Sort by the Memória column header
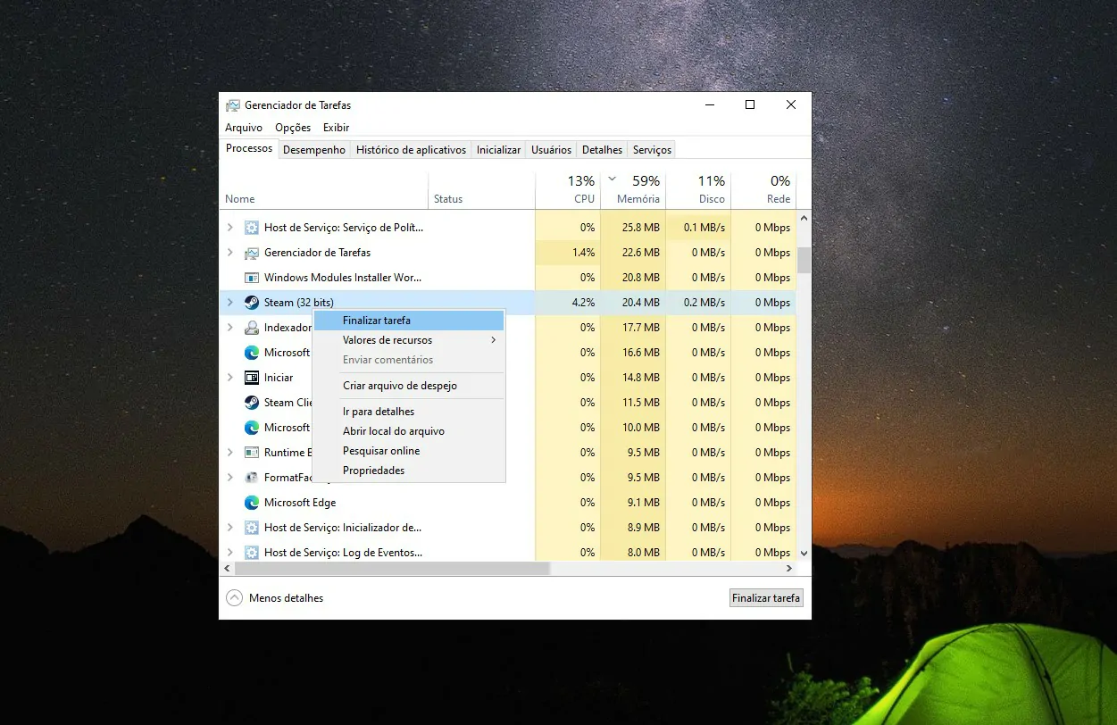Viewport: 1117px width, 725px height. pyautogui.click(x=633, y=189)
